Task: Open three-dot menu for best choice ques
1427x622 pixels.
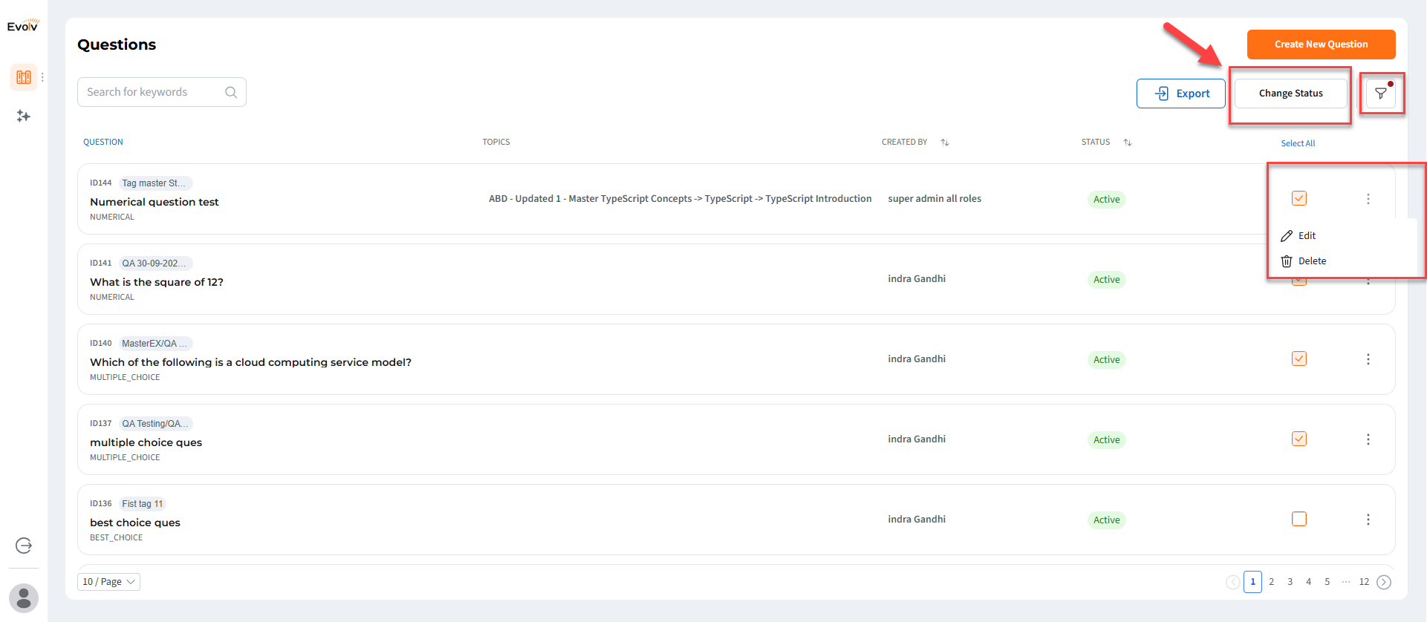Action: coord(1368,520)
